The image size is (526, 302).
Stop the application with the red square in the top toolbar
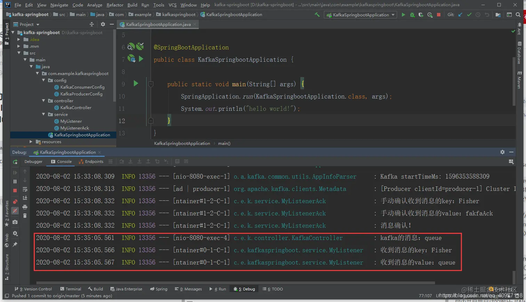(x=439, y=15)
